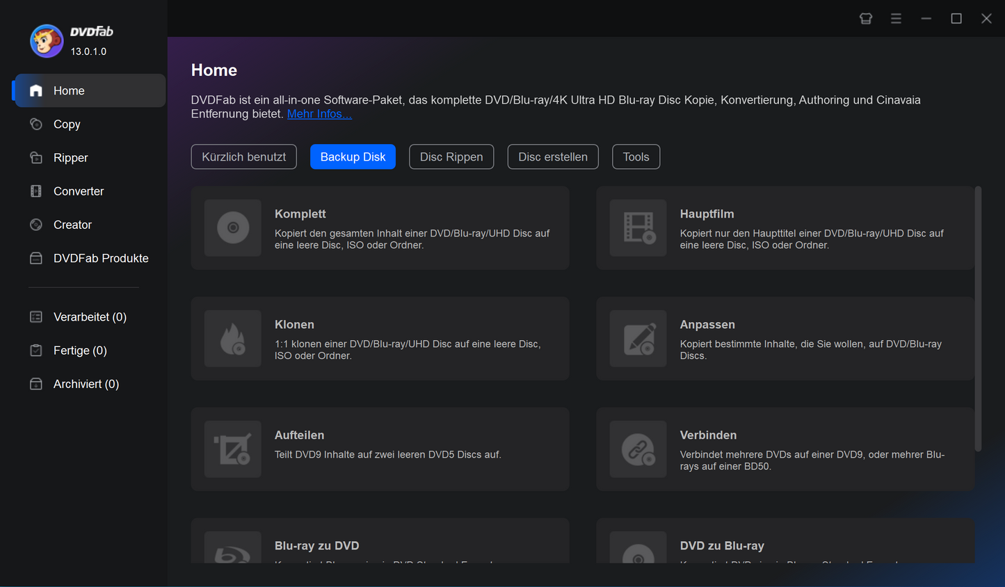Click the DVDFab monkey logo

pos(47,41)
